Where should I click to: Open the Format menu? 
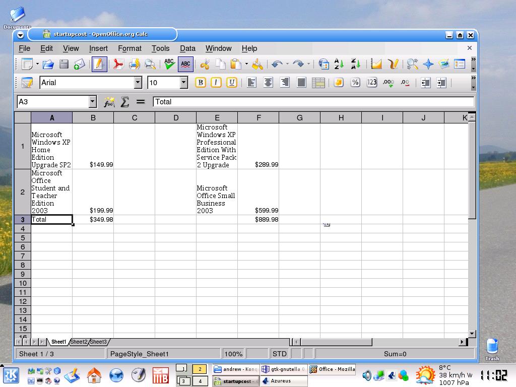pos(130,48)
